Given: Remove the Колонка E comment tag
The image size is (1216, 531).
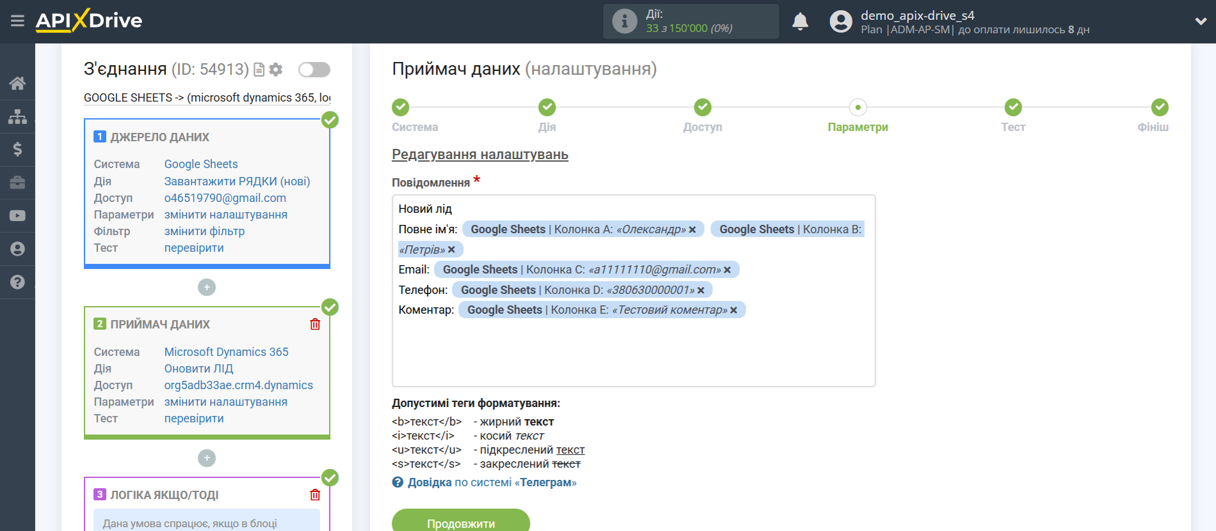Looking at the screenshot, I should (733, 310).
